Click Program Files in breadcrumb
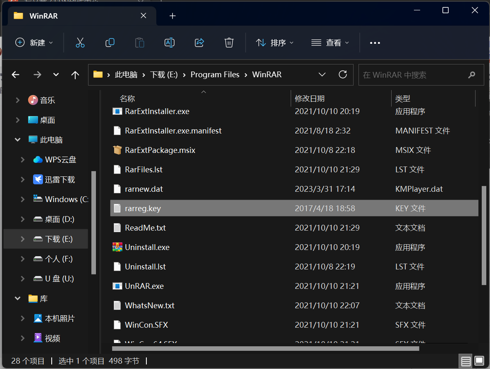The image size is (490, 369). tap(215, 75)
